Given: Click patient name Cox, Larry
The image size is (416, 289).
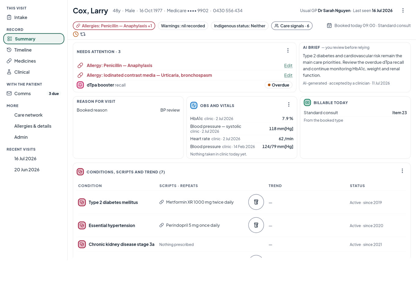Looking at the screenshot, I should point(90,11).
